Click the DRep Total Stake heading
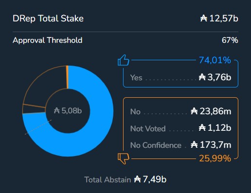Viewport: 251px width, 193px height. pyautogui.click(x=48, y=18)
